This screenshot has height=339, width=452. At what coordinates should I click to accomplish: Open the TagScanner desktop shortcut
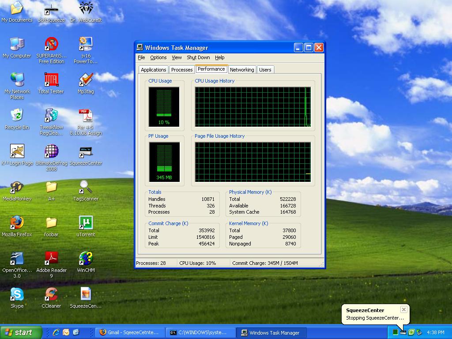click(x=86, y=187)
